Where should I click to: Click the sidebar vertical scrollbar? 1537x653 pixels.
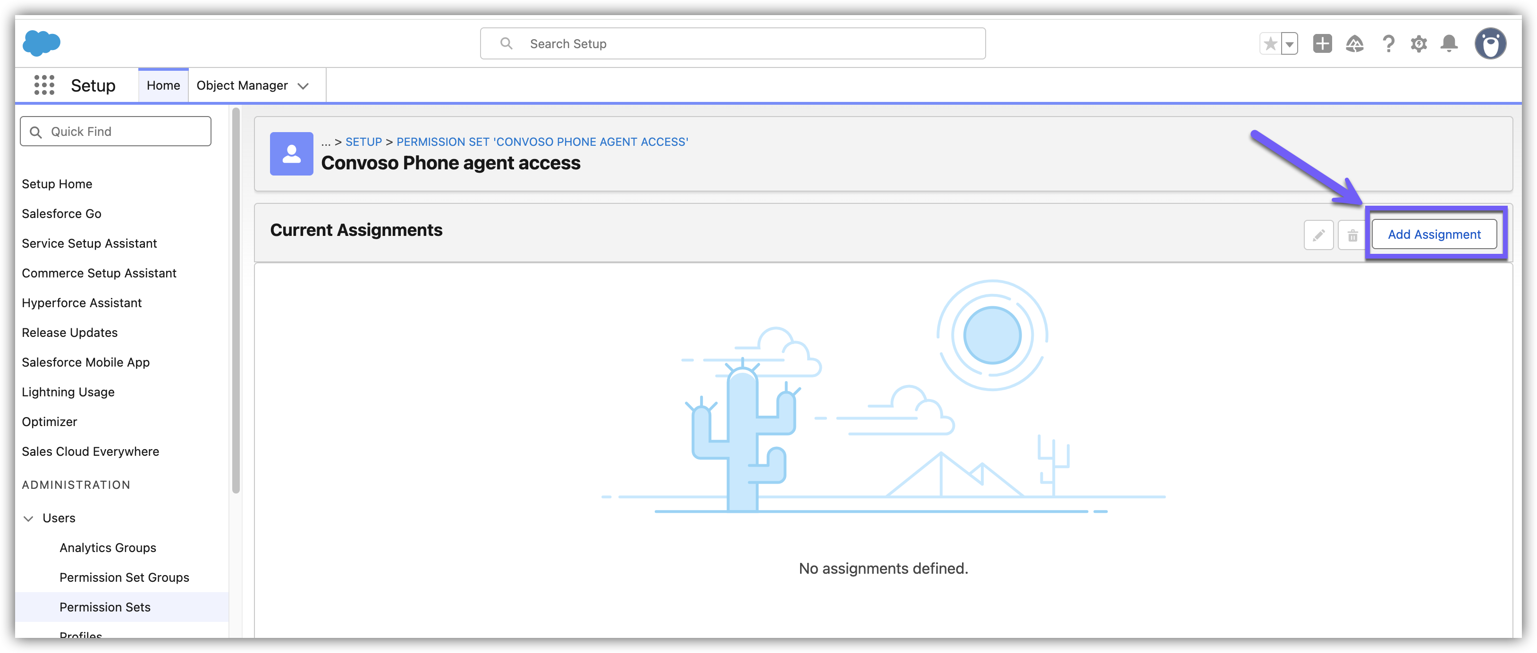236,298
